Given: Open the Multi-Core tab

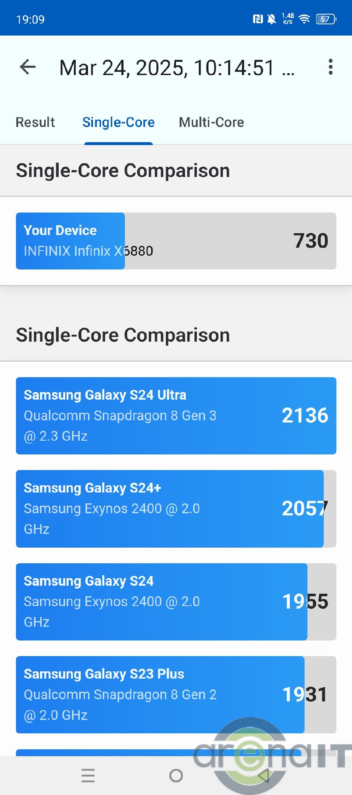Looking at the screenshot, I should pyautogui.click(x=211, y=123).
